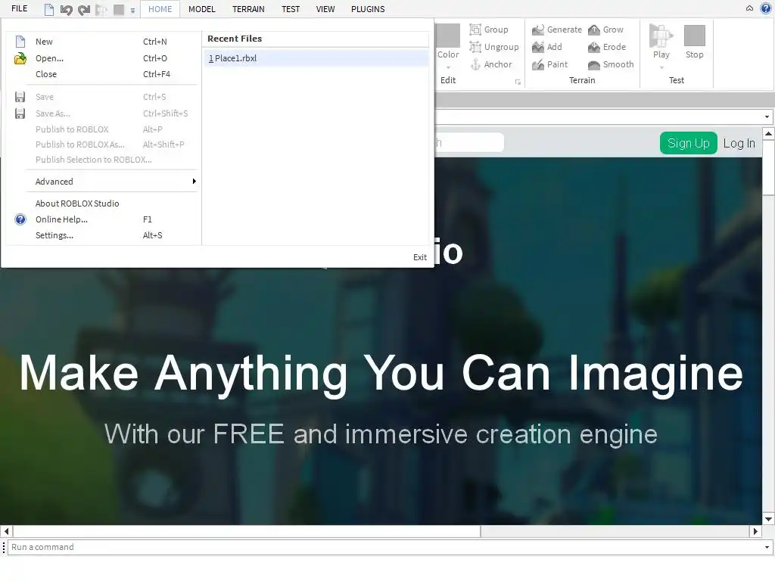Click the blue help icon in top right
The image size is (775, 581).
click(766, 8)
